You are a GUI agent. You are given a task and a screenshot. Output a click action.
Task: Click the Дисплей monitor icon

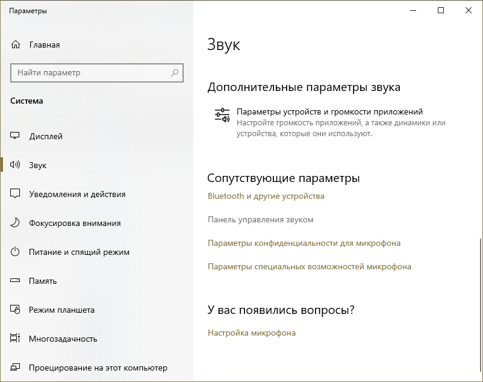pos(16,136)
